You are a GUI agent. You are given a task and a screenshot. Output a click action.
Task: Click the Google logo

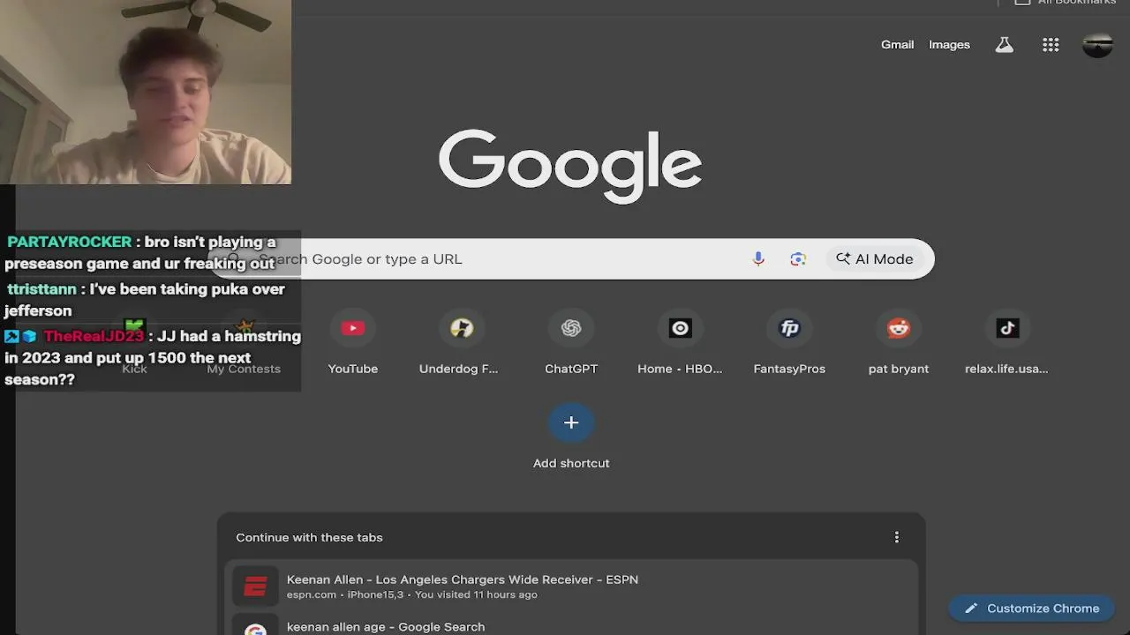coord(570,166)
